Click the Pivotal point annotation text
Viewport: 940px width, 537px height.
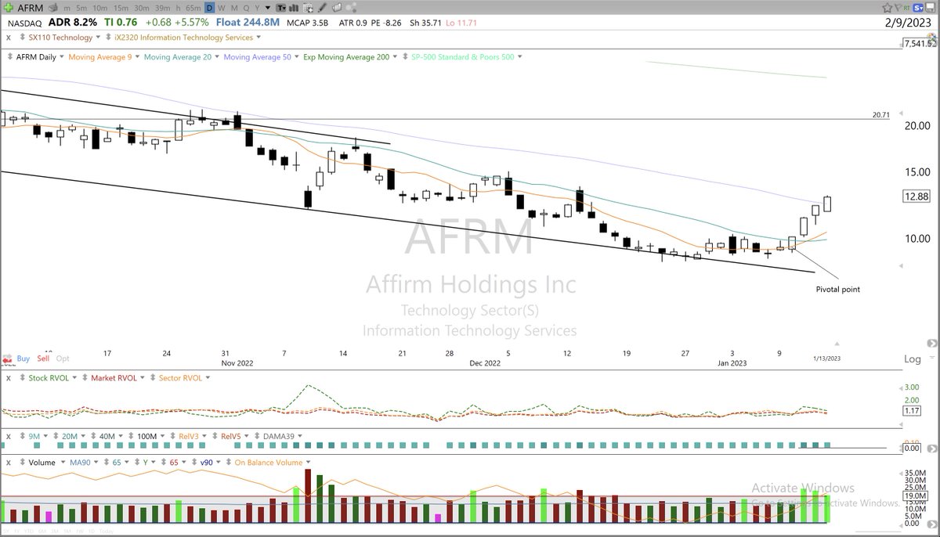[837, 289]
